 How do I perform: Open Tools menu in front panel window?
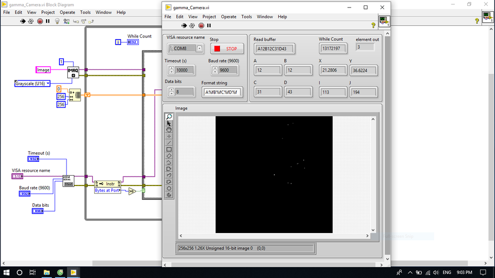247,17
